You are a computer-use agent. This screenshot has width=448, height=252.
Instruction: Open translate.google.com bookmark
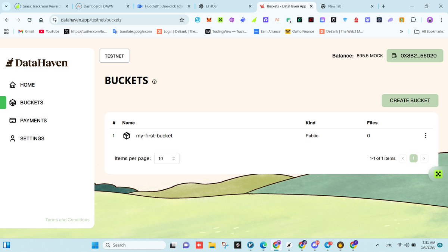pyautogui.click(x=133, y=31)
